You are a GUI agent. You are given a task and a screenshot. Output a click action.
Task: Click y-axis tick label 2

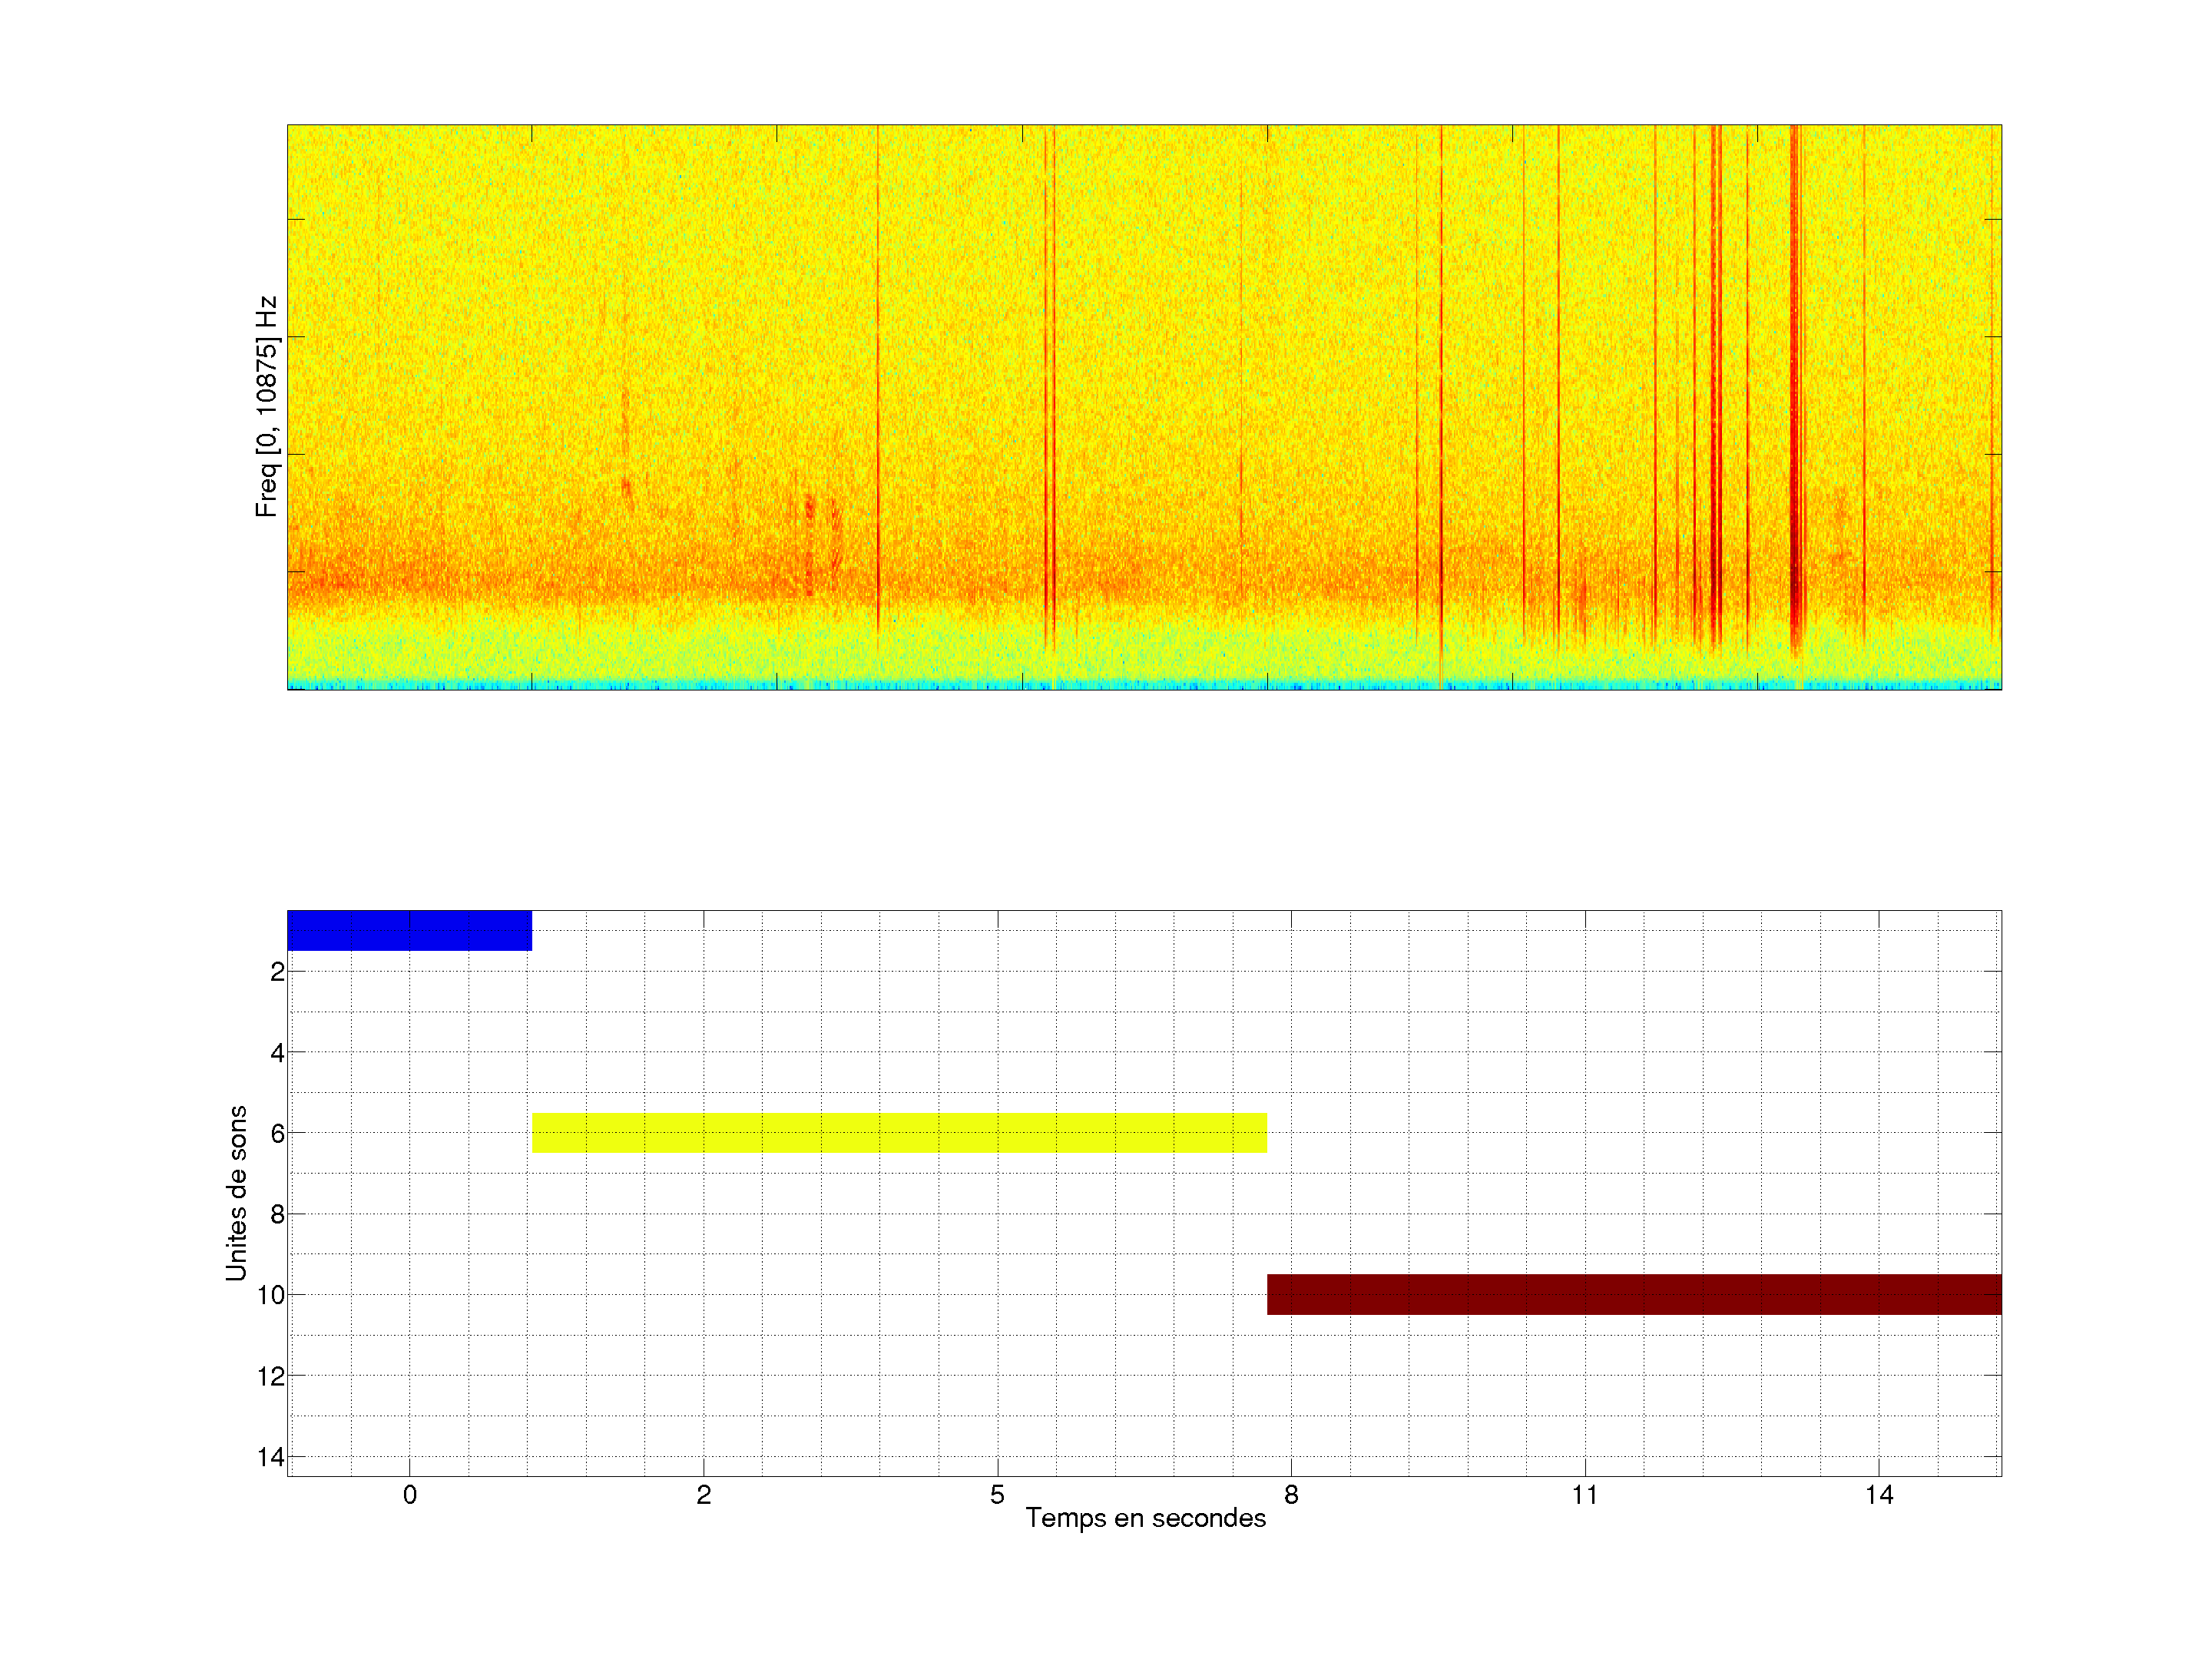pyautogui.click(x=277, y=972)
